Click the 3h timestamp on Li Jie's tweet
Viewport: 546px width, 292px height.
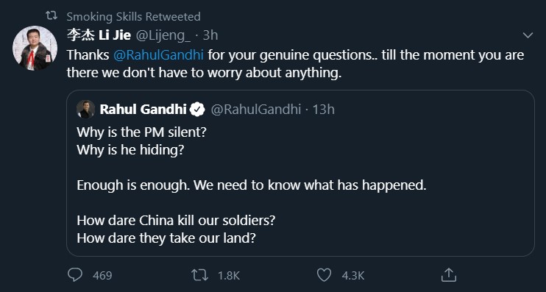[210, 35]
